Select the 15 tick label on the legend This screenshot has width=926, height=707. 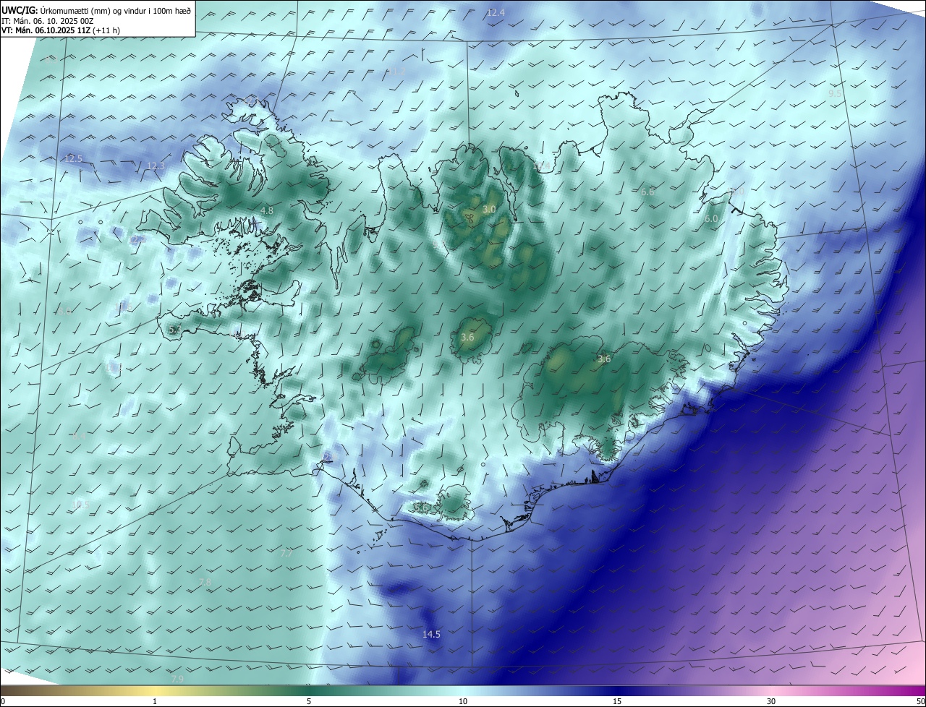tap(617, 701)
